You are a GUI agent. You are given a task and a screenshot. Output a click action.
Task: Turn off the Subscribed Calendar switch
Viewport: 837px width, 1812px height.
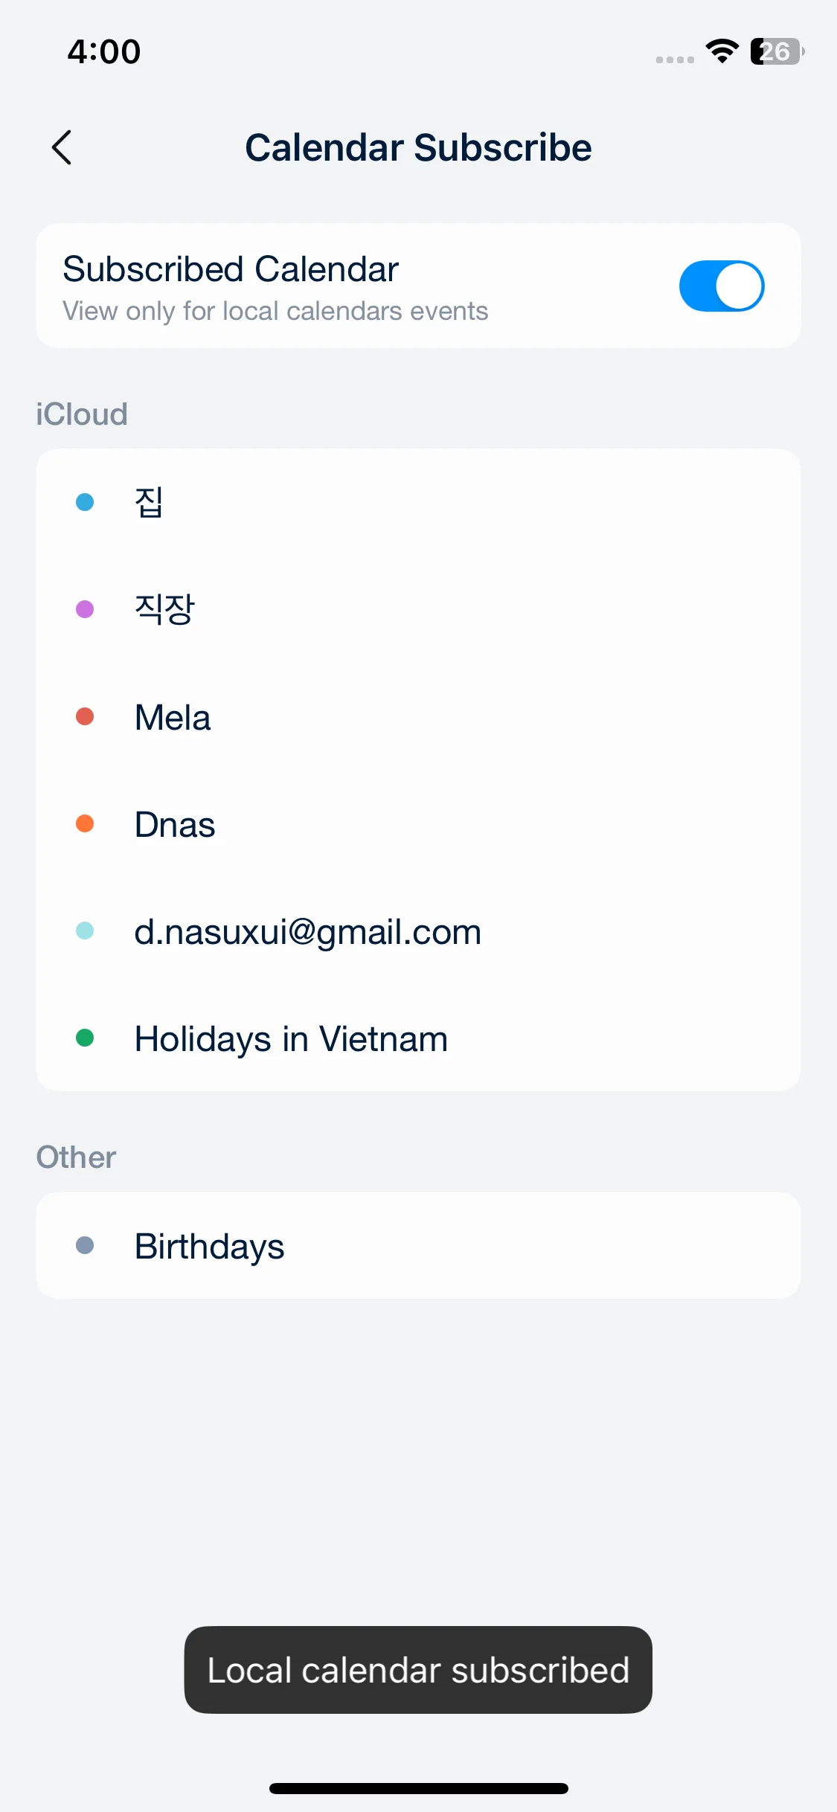click(721, 286)
